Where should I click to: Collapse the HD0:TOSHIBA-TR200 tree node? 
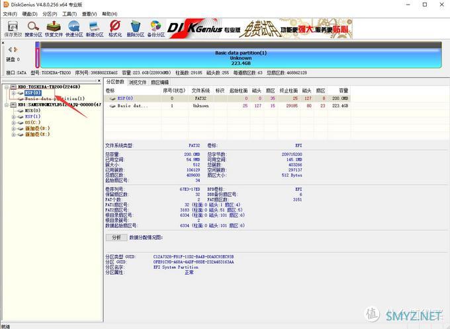click(x=7, y=87)
